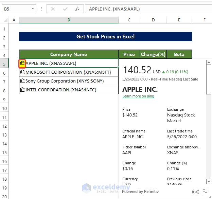Viewport: 212px width, 199px height.
Task: Click the live data broadcast icon
Action: tap(195, 192)
